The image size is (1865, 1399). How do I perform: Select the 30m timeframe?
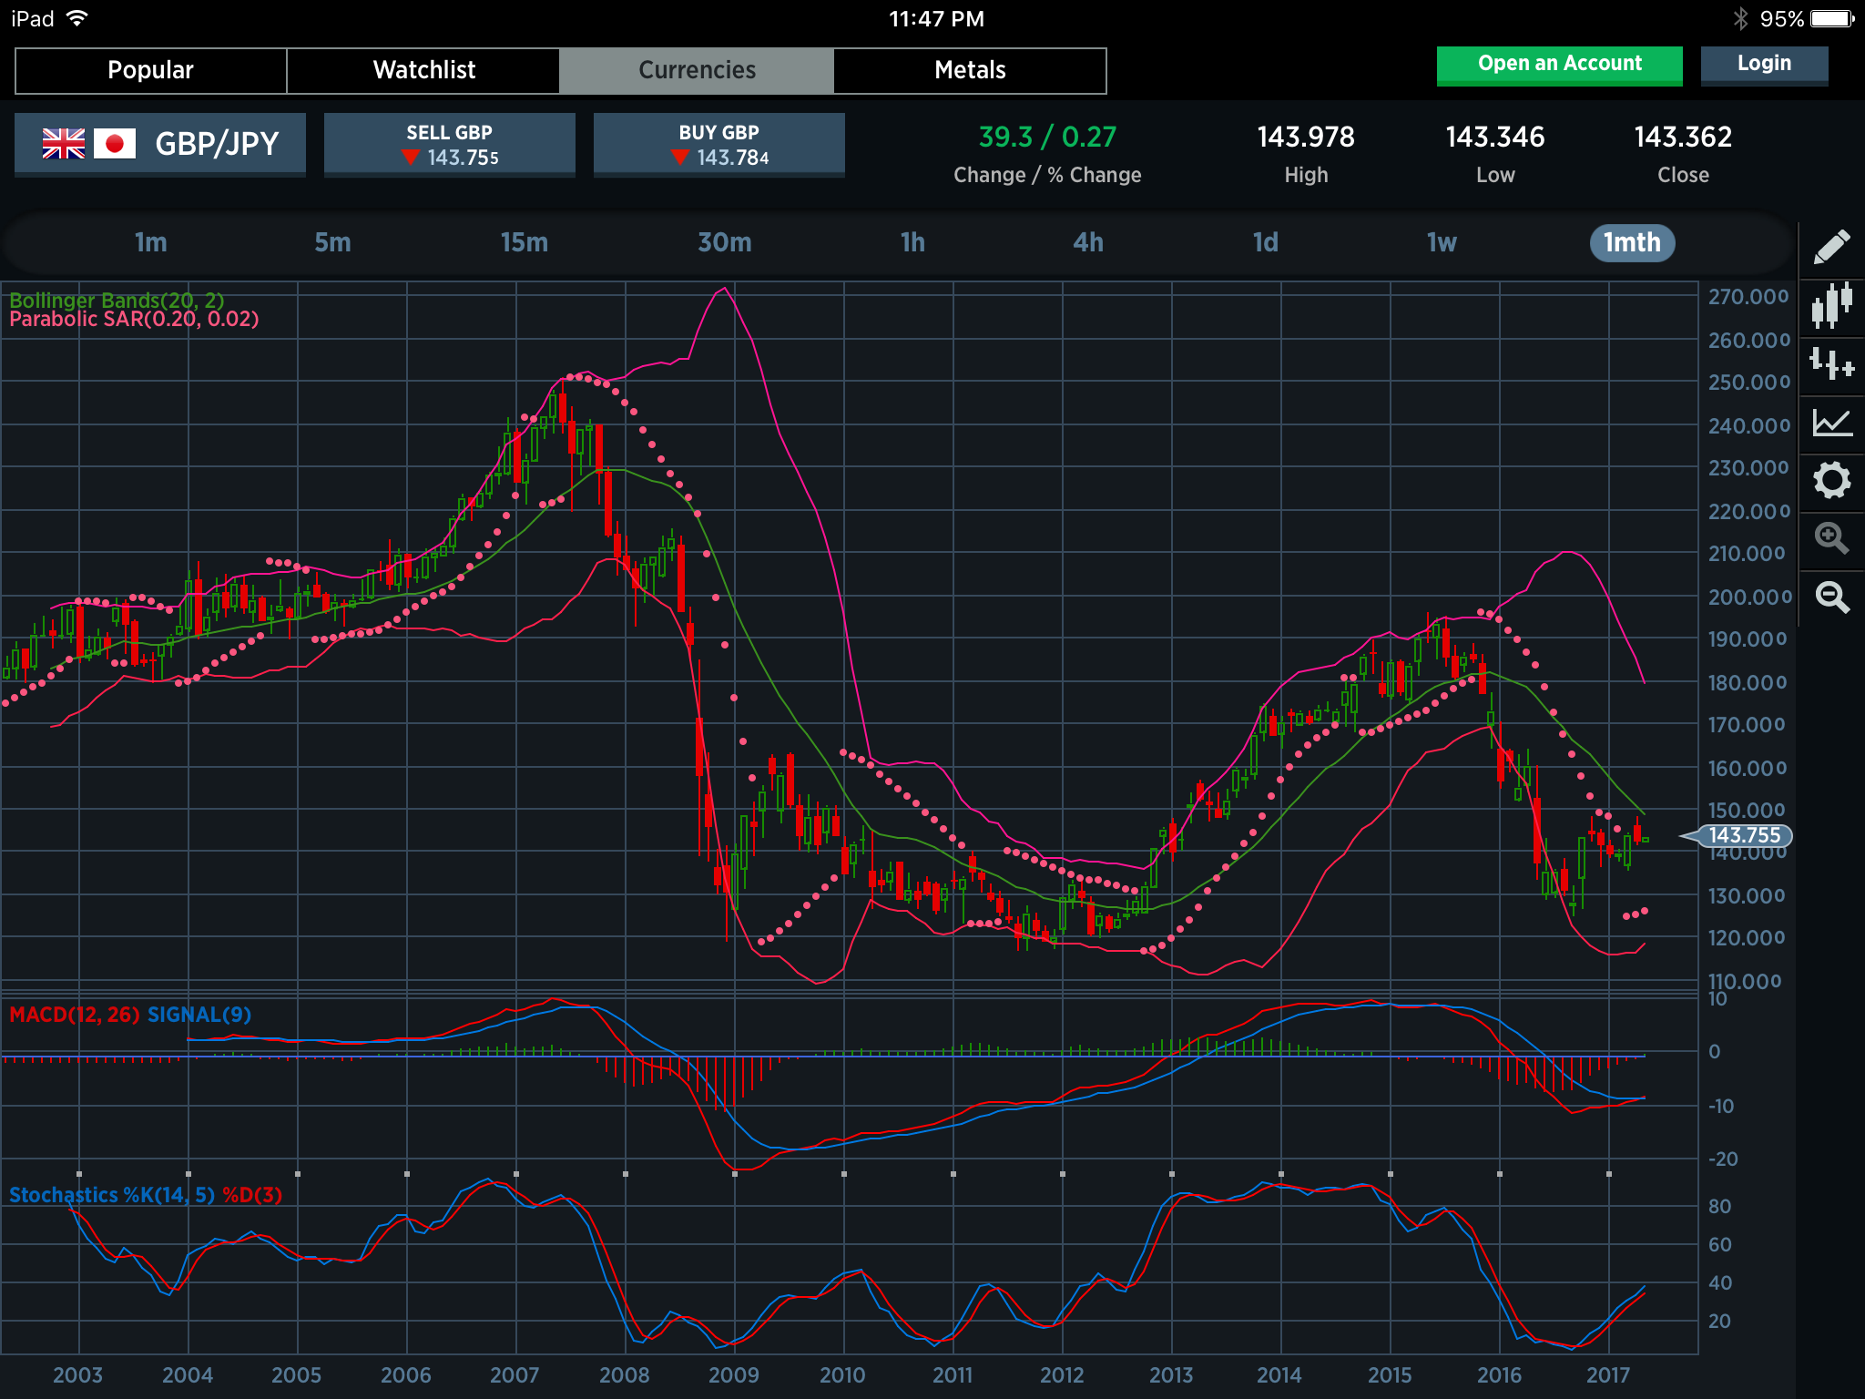pyautogui.click(x=725, y=243)
